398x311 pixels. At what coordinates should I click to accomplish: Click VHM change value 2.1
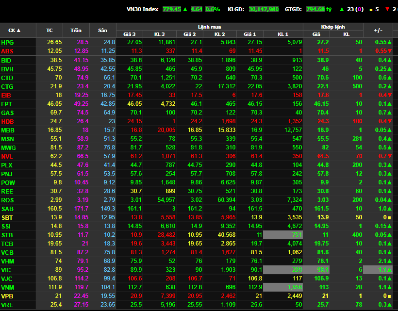coord(385,261)
